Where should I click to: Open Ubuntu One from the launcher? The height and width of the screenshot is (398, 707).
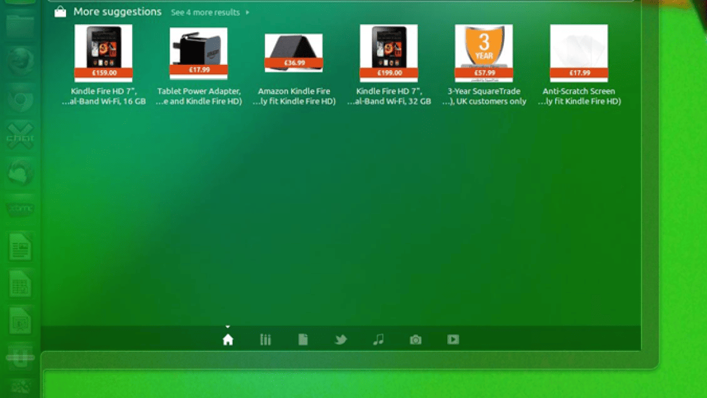(x=20, y=357)
